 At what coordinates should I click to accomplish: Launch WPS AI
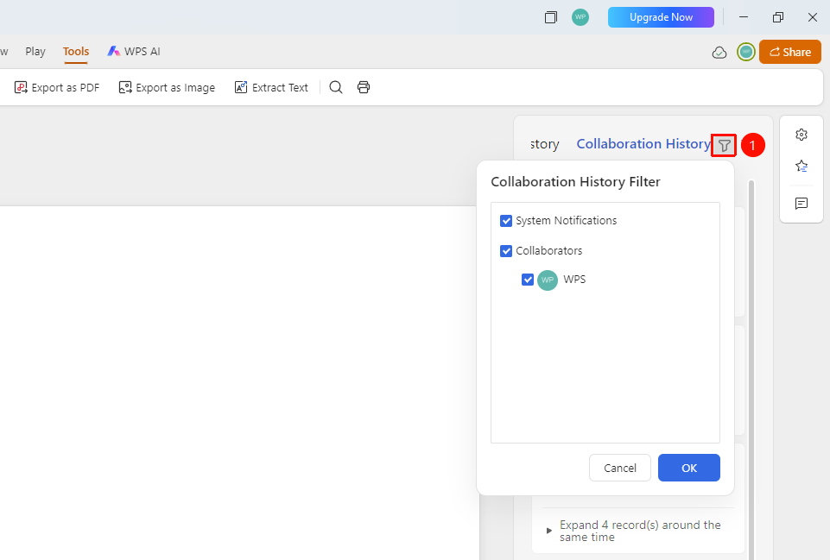[133, 51]
